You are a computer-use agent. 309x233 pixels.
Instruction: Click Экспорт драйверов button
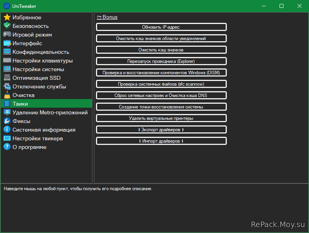(161, 130)
